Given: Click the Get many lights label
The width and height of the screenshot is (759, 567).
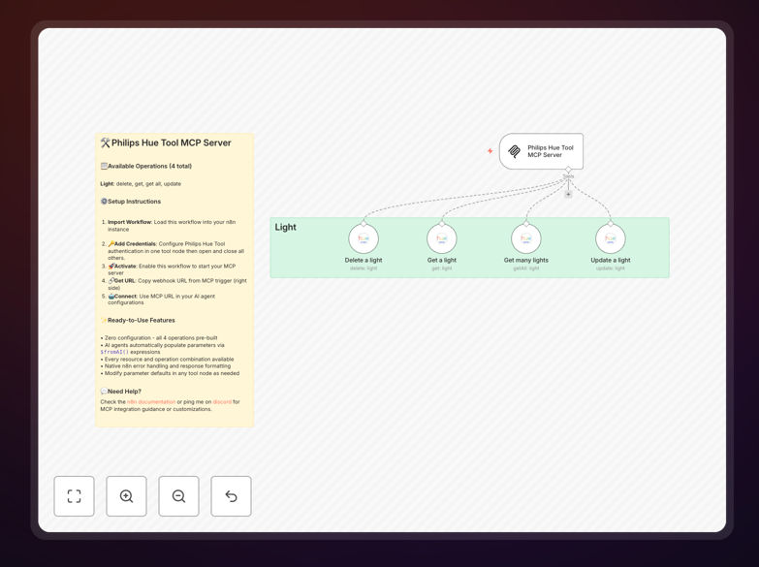Looking at the screenshot, I should (526, 260).
